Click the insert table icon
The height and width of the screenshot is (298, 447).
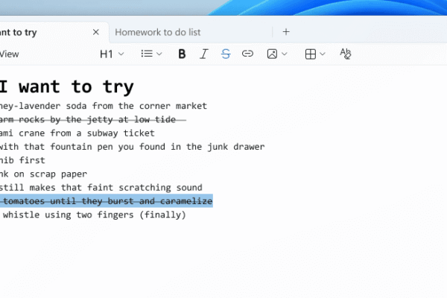coord(311,54)
